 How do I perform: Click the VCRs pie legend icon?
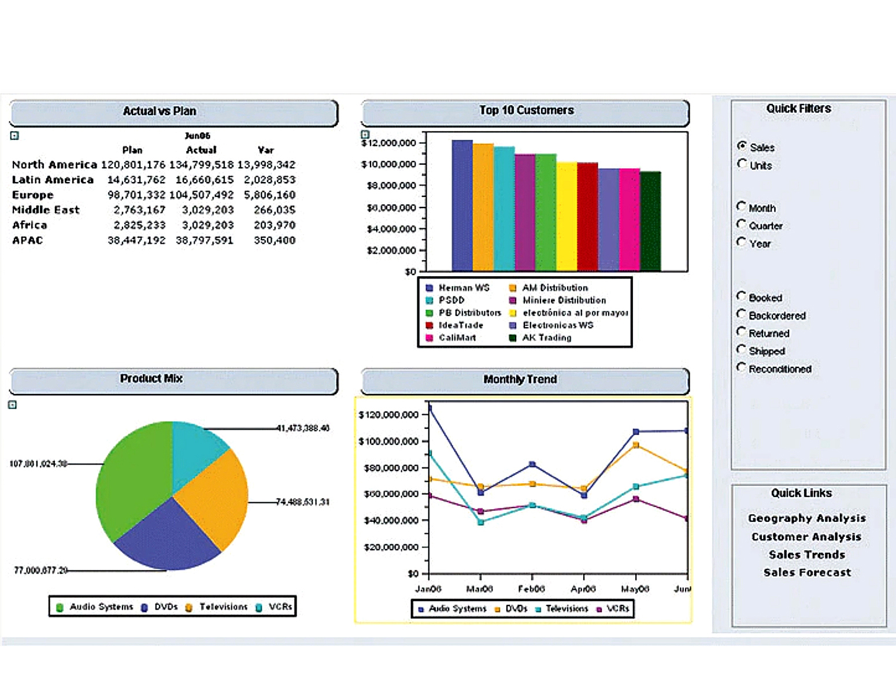259,607
